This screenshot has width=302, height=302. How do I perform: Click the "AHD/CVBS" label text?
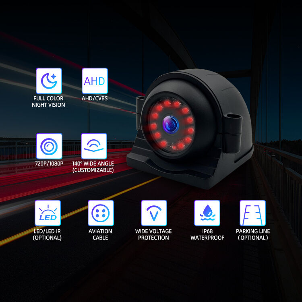click(x=95, y=98)
